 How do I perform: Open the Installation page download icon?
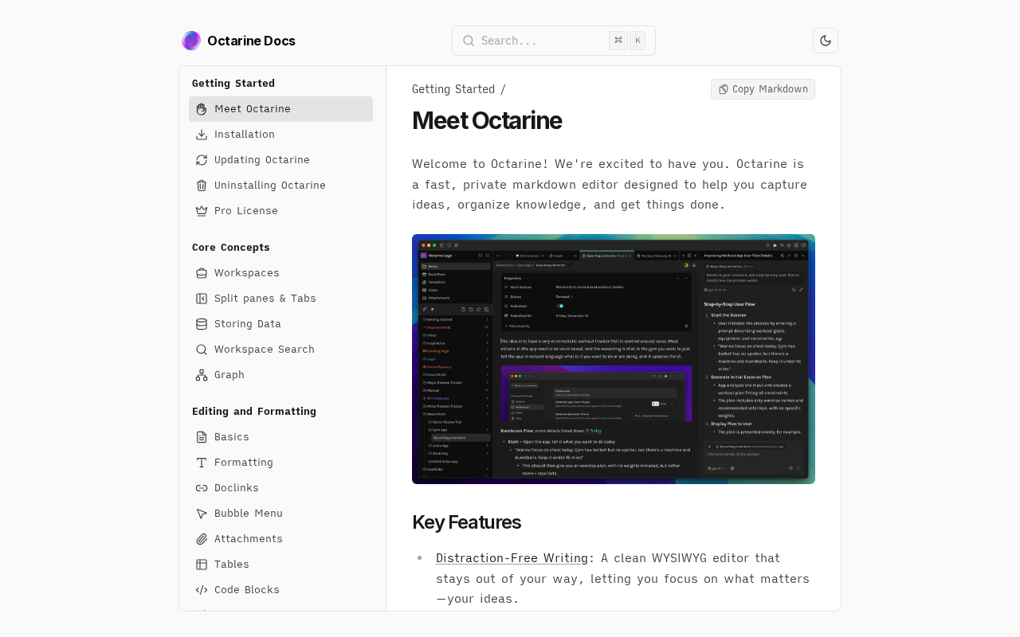coord(202,135)
